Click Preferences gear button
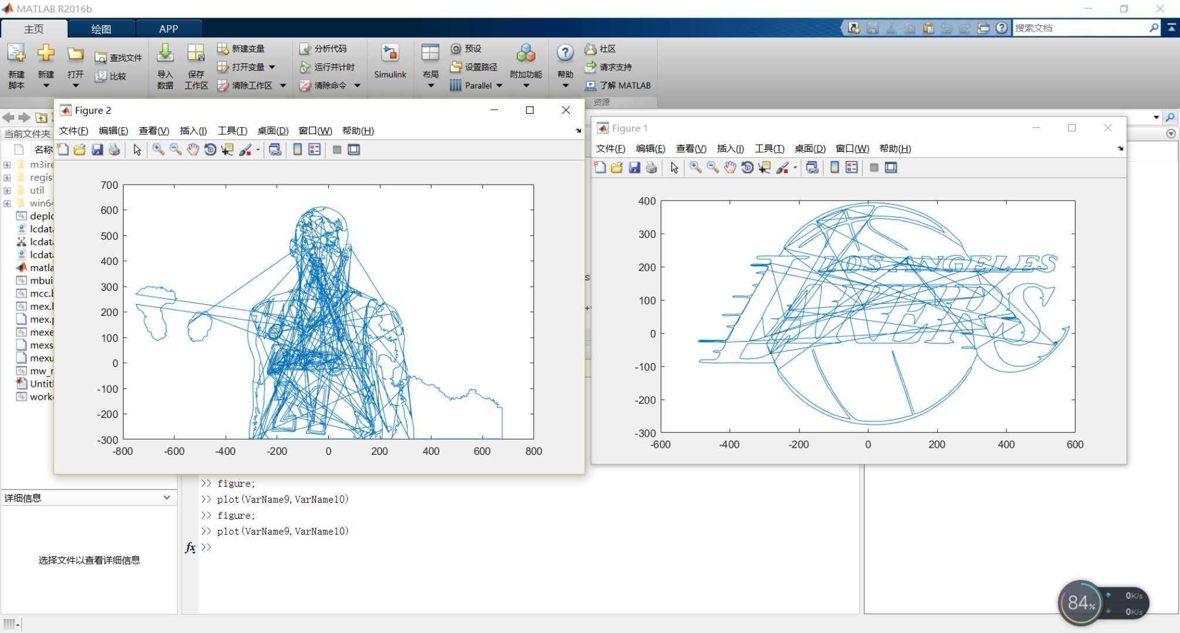Screen dimensions: 1180x633 pyautogui.click(x=466, y=49)
